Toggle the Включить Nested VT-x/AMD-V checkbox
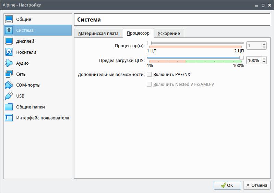This screenshot has width=274, height=193. tap(149, 85)
